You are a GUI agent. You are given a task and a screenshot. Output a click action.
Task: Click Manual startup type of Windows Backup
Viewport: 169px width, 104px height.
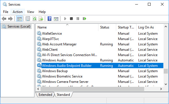click(124, 71)
